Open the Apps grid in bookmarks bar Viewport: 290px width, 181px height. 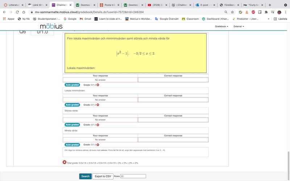point(9,19)
